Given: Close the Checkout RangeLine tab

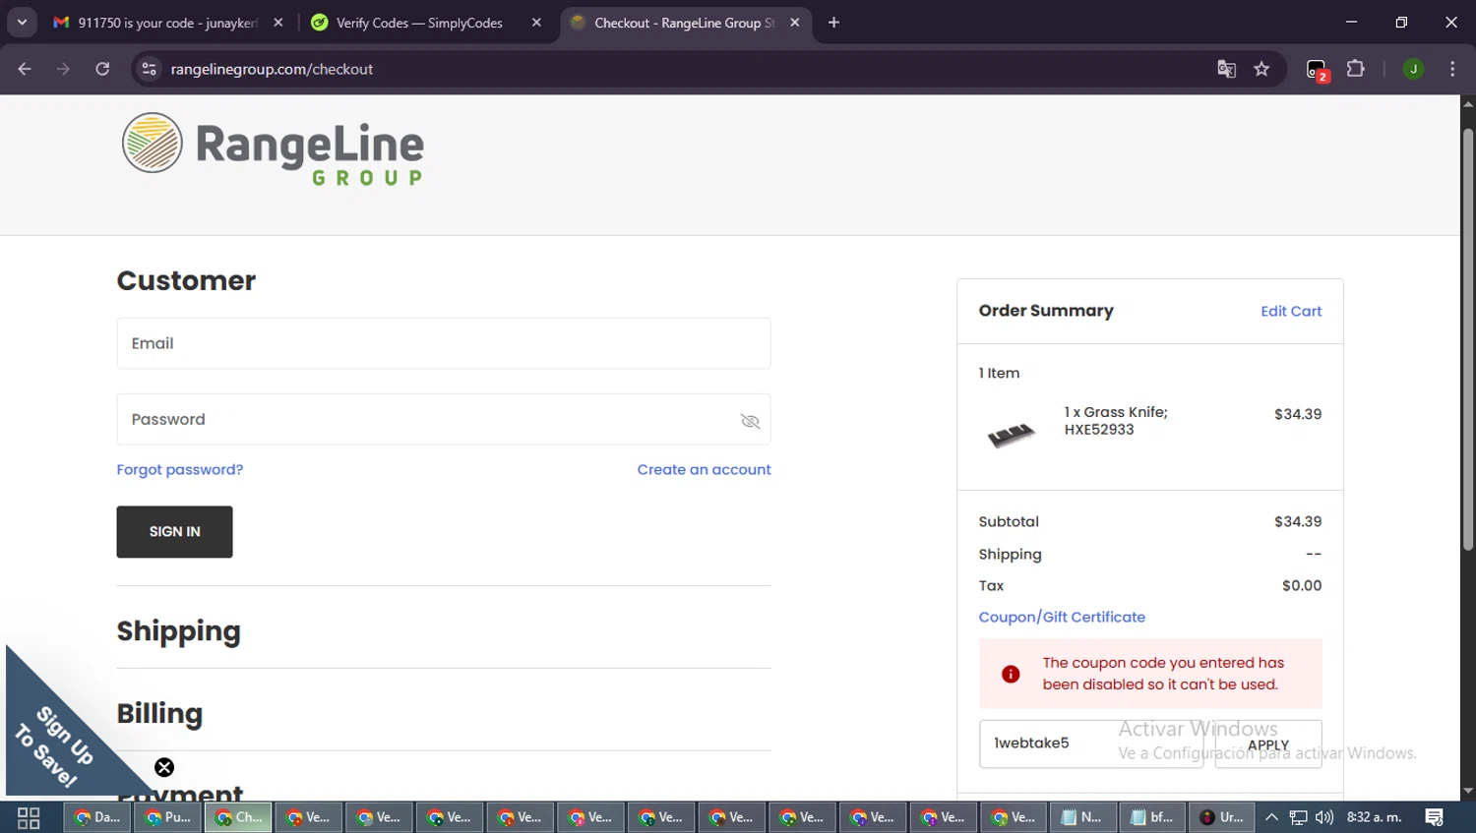Looking at the screenshot, I should click(x=794, y=22).
